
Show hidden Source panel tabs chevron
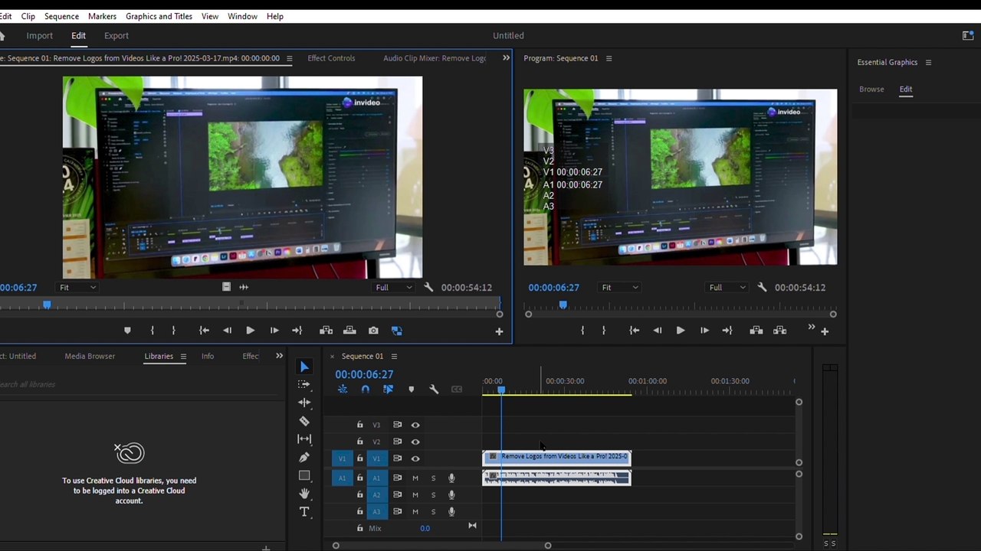coord(506,58)
